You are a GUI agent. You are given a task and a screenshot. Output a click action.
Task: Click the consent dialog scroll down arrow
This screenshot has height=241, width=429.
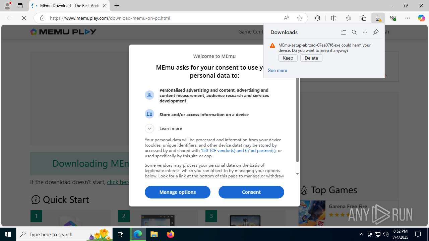pos(297,174)
